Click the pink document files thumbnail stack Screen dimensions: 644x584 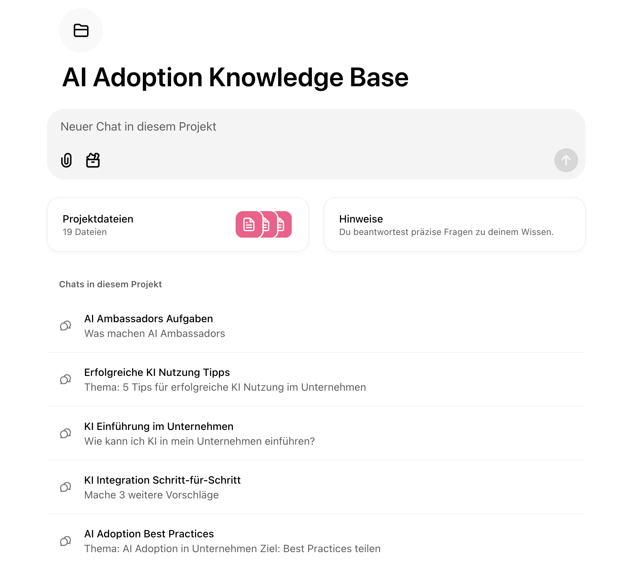tap(264, 225)
